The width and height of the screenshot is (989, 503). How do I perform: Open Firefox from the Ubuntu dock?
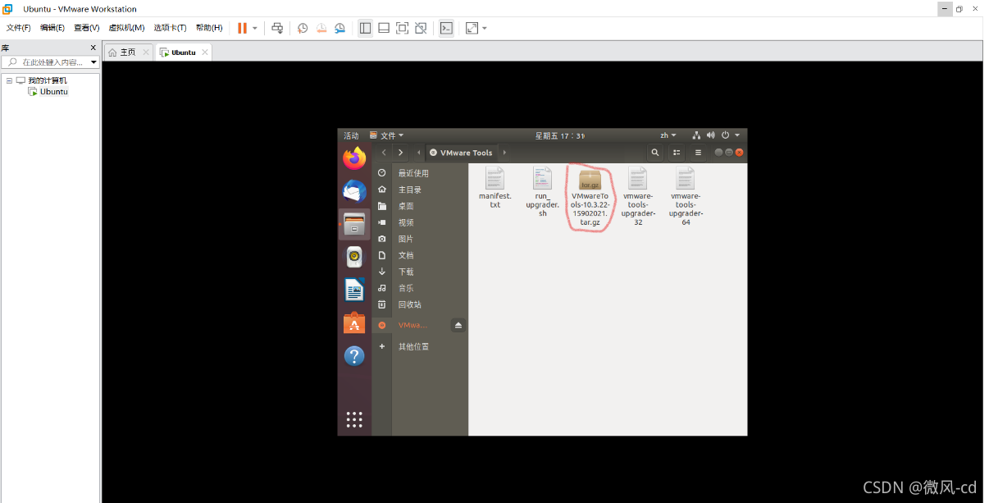coord(354,158)
